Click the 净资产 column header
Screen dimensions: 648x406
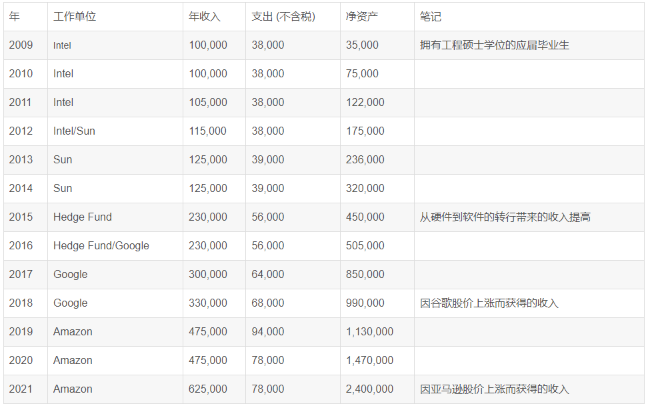(362, 17)
